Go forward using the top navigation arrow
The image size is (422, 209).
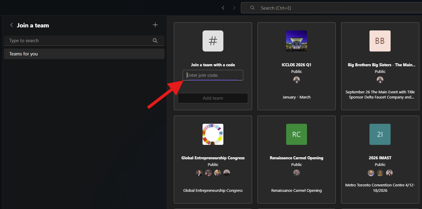234,8
